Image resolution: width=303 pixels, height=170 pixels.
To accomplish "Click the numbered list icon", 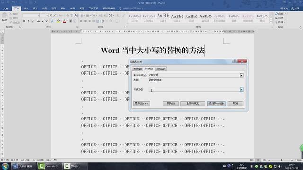I will click(88, 15).
